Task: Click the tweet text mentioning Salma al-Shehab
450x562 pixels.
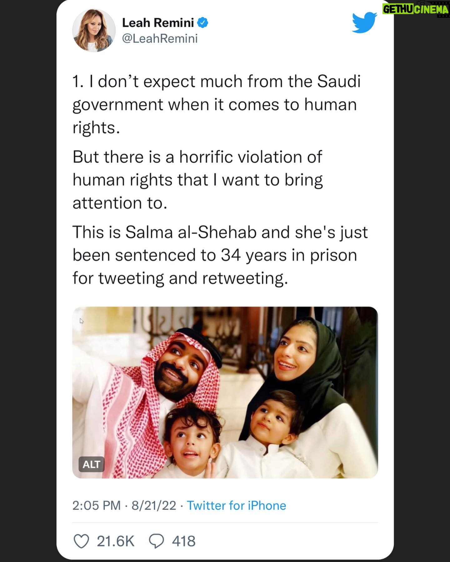Action: [220, 255]
